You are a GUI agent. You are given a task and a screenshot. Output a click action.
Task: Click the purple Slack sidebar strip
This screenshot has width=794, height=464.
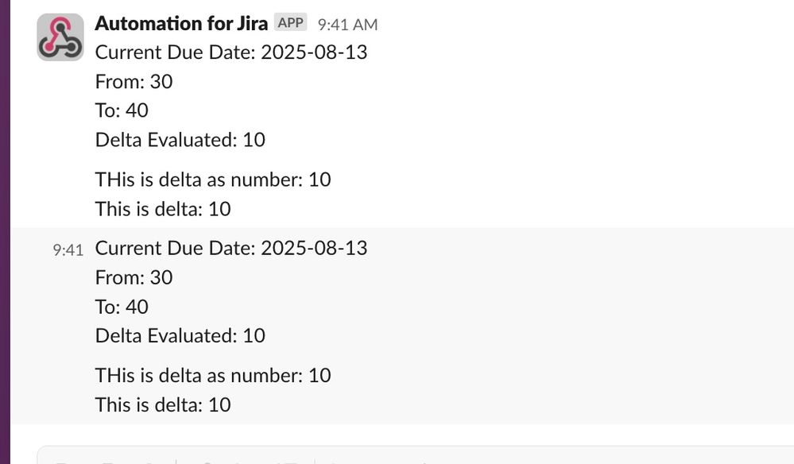[x=5, y=232]
